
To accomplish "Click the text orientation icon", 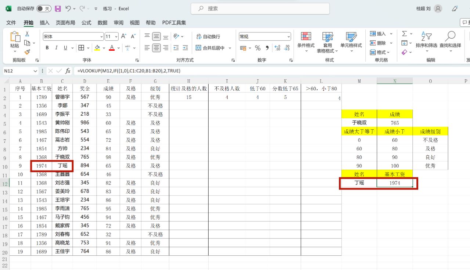I will click(x=176, y=36).
